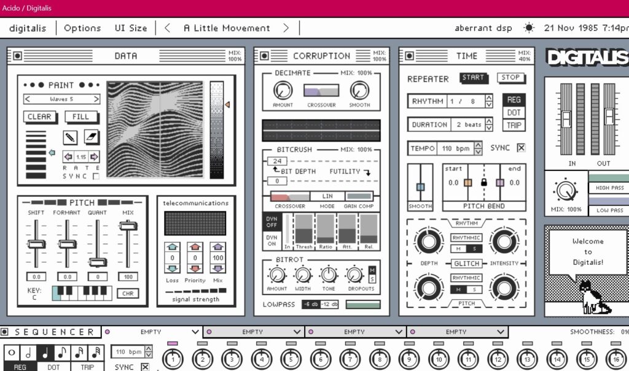Open the UI Size menu
The image size is (629, 371).
[131, 28]
